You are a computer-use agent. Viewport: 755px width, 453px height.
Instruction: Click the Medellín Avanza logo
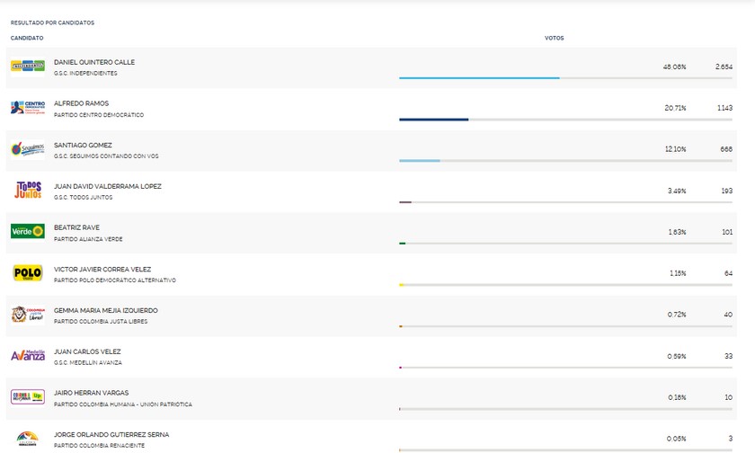[x=27, y=355]
